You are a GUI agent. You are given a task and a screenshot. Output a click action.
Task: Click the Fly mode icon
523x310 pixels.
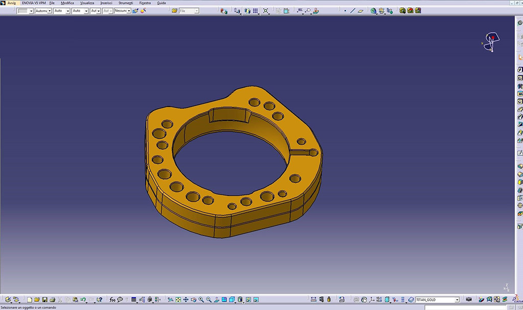171,300
